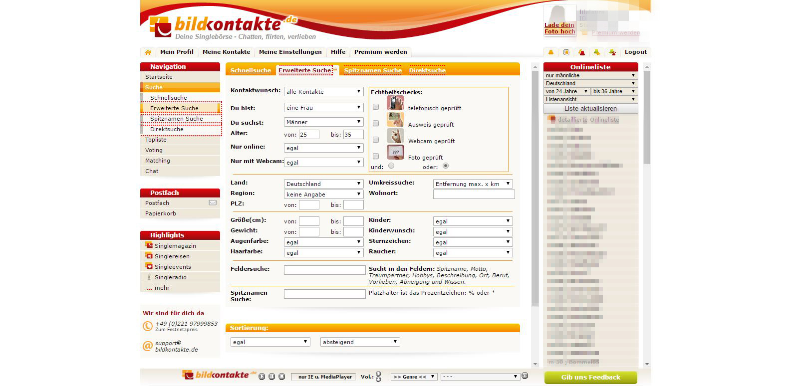Click the Liste aktualisieren button
791x386 pixels.
click(x=591, y=108)
